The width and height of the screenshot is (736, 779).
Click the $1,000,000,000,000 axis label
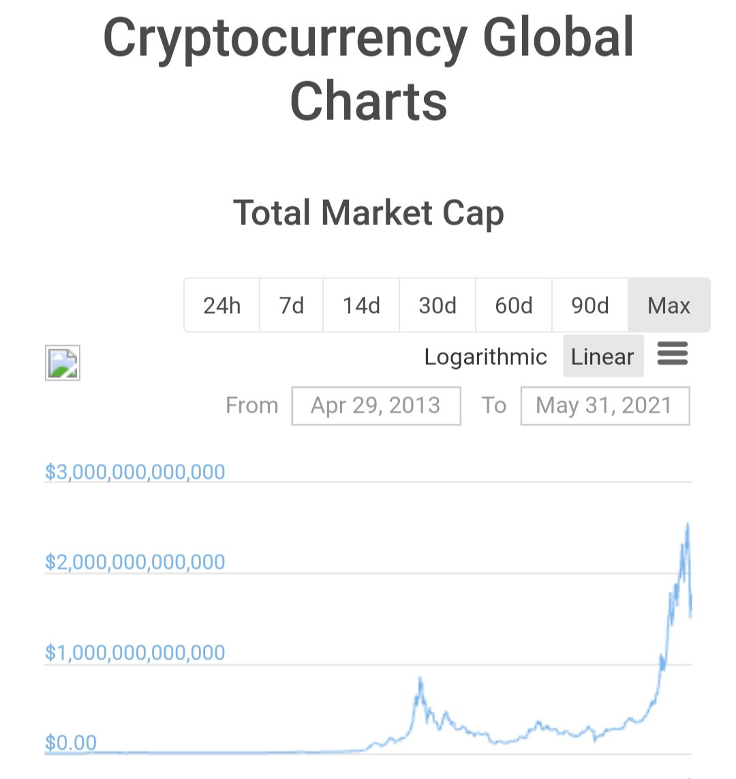[x=135, y=652]
